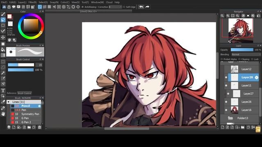
Task: Hide Layer16 visibility dot
Action: pyautogui.click(x=226, y=110)
